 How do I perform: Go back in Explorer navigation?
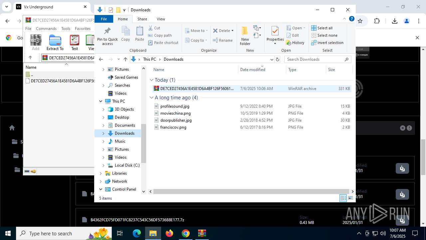[x=101, y=59]
